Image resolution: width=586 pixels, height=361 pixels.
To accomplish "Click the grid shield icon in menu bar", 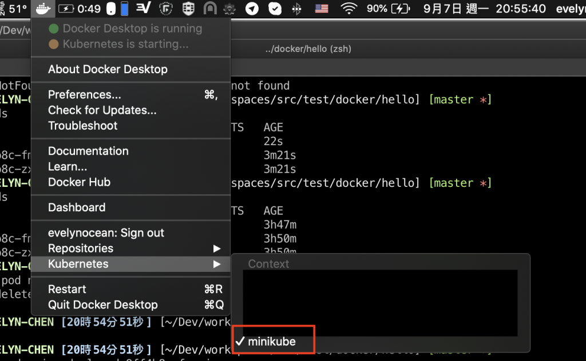I will click(x=188, y=9).
